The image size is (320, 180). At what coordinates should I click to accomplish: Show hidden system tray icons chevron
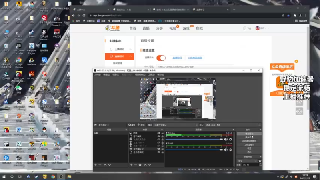[x=278, y=177]
